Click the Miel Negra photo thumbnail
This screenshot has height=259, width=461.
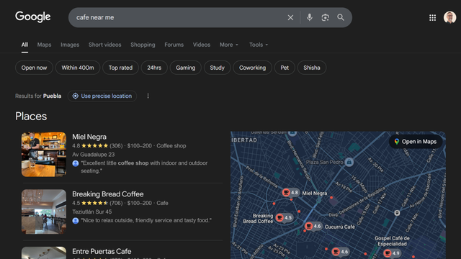point(44,154)
